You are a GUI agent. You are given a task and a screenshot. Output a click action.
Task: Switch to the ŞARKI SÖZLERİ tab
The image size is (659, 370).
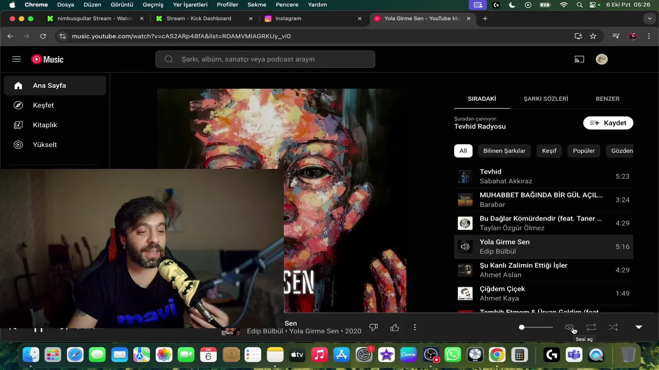pyautogui.click(x=546, y=99)
